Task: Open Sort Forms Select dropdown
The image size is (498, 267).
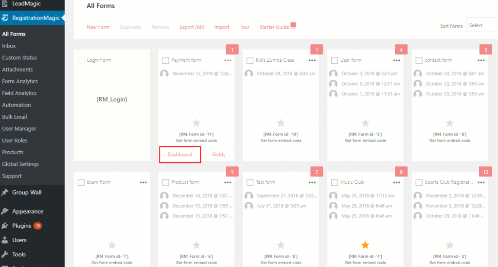Action: point(482,25)
